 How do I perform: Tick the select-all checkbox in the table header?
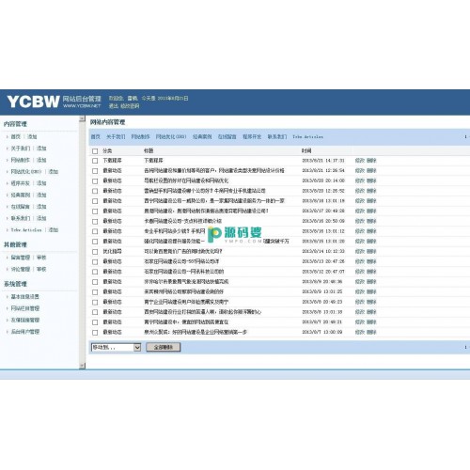click(95, 151)
